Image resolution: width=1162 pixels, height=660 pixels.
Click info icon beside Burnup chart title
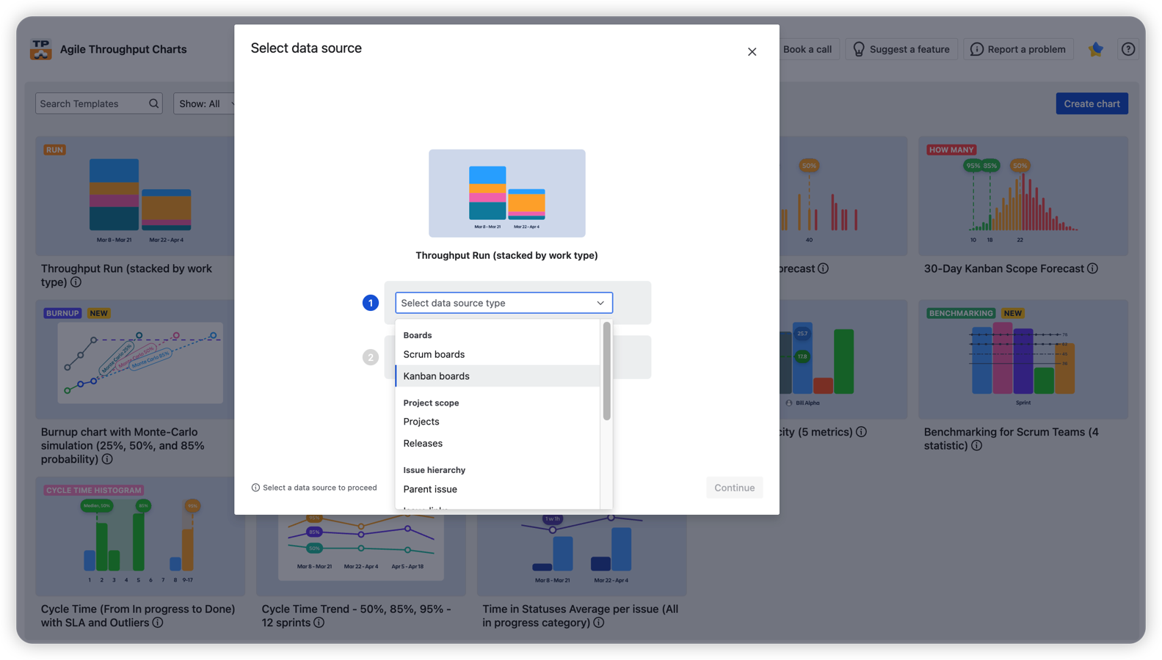pyautogui.click(x=107, y=460)
